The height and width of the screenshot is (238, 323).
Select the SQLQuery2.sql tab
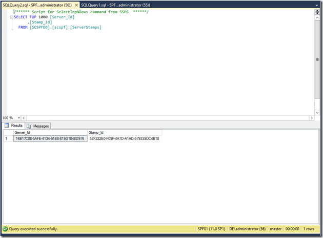click(36, 5)
